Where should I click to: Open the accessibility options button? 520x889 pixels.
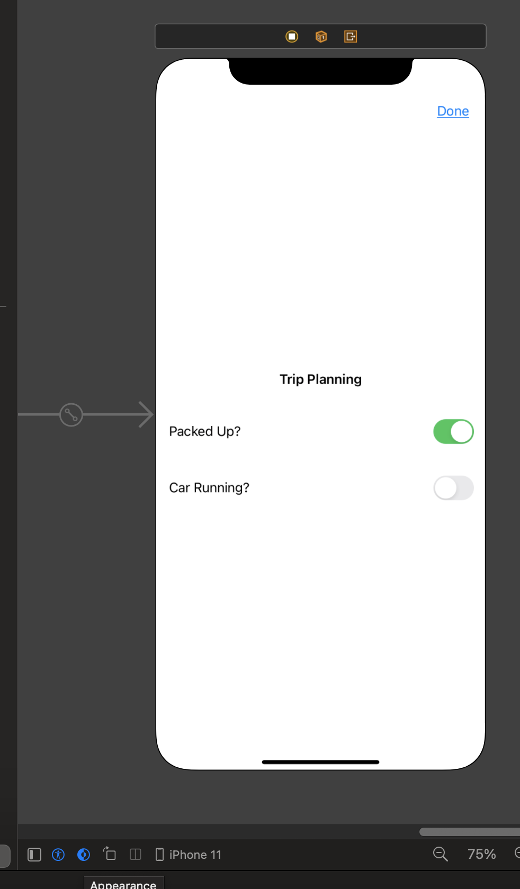click(x=58, y=855)
